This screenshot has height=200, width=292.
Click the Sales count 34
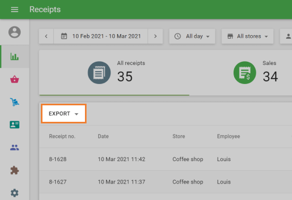(270, 77)
